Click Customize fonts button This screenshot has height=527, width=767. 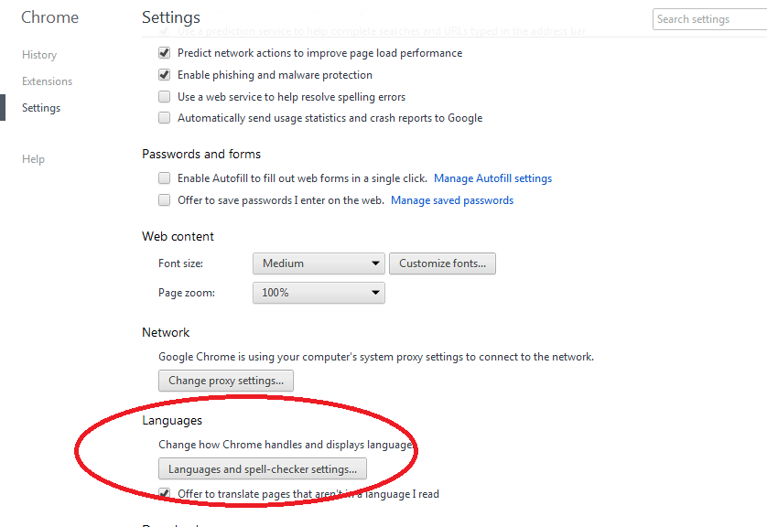click(442, 263)
